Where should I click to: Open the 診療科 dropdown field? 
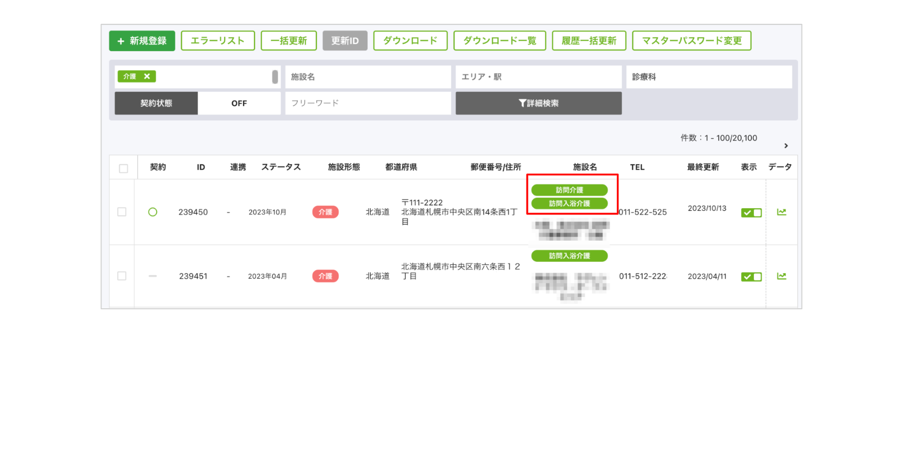coord(709,77)
